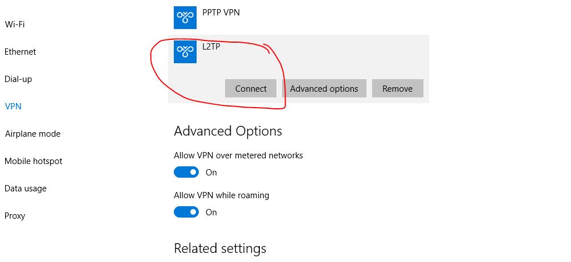Remove the L2TP VPN connection
571x262 pixels.
pyautogui.click(x=398, y=88)
